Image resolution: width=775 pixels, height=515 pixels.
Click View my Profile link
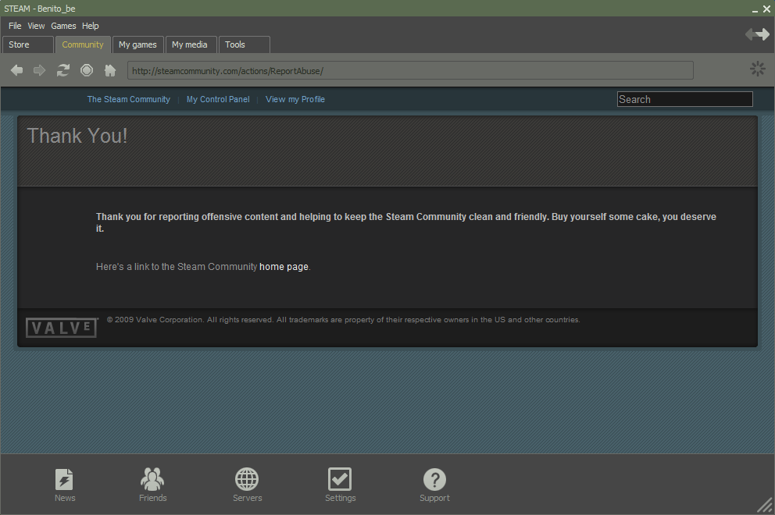tap(295, 99)
